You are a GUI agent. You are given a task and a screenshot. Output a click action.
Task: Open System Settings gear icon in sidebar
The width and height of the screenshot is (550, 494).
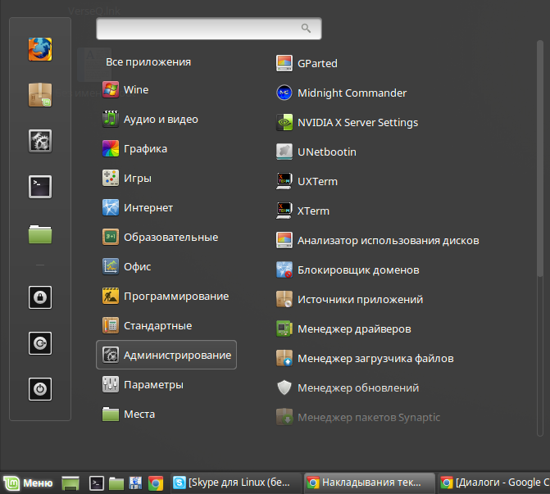[x=40, y=141]
